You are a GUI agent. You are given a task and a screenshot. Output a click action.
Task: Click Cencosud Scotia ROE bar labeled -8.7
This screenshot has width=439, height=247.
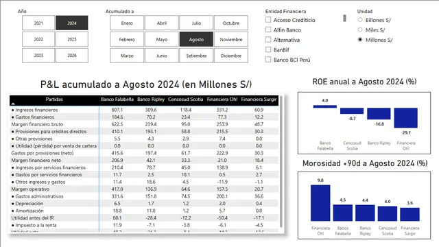pos(352,111)
